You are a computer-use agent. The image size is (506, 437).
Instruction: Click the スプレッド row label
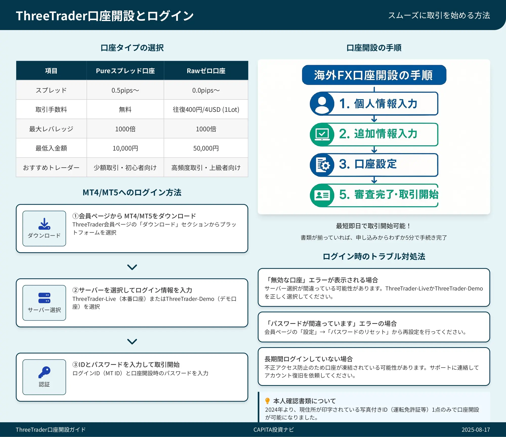click(x=51, y=90)
